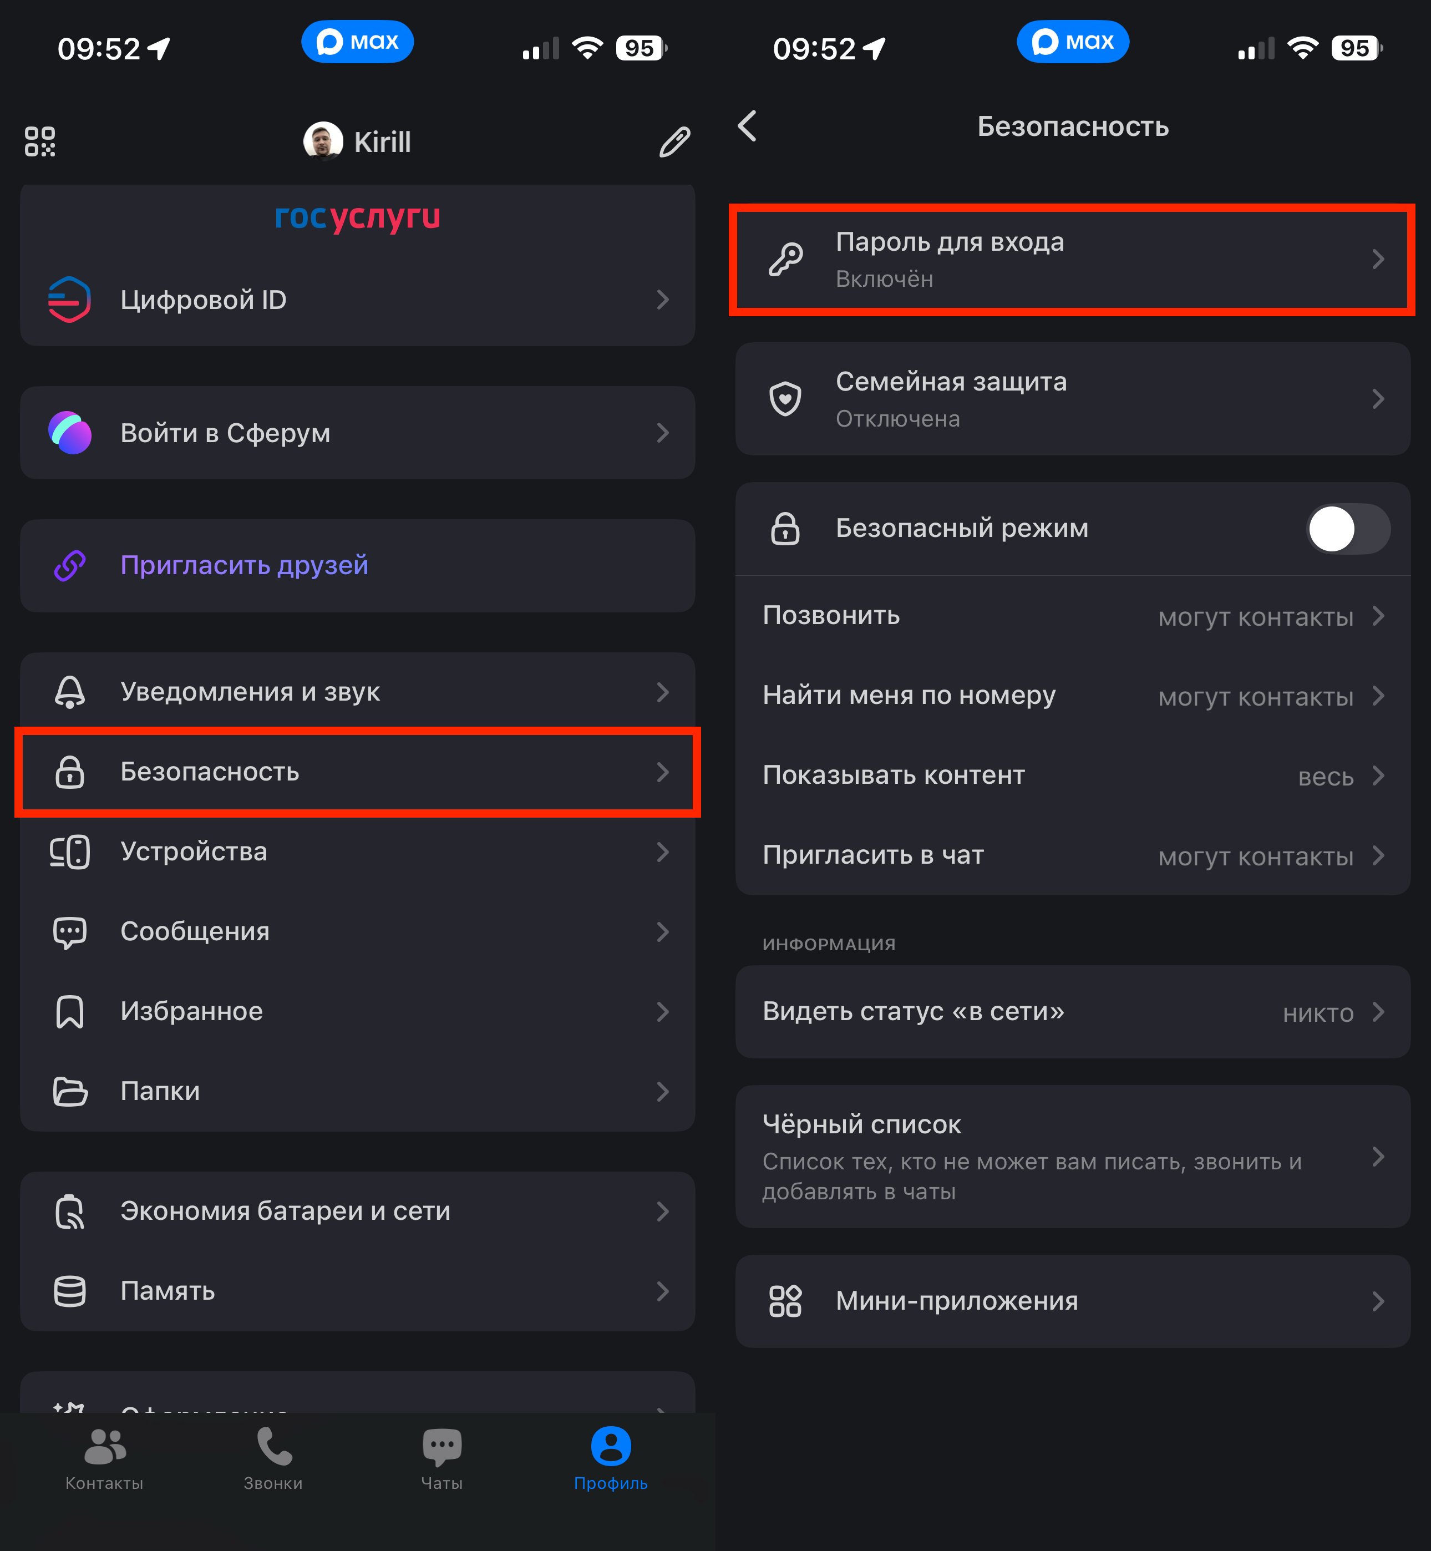Tap the Family protection shield icon

(785, 399)
